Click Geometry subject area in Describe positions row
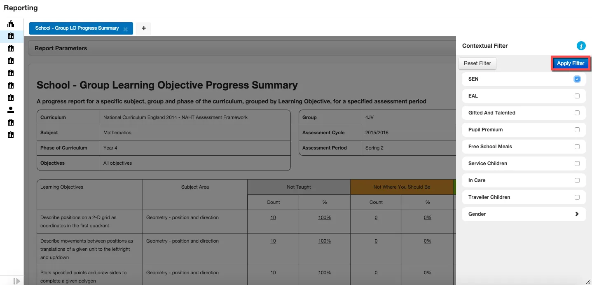This screenshot has width=592, height=285. [183, 217]
